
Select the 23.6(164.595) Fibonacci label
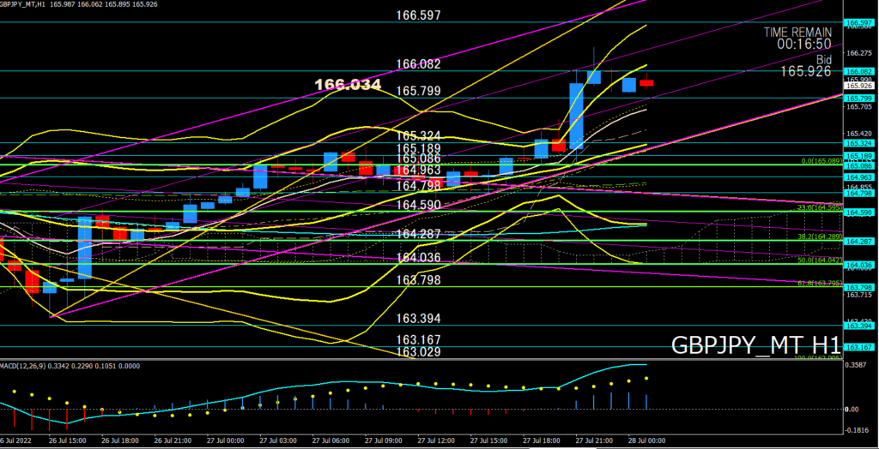820,207
